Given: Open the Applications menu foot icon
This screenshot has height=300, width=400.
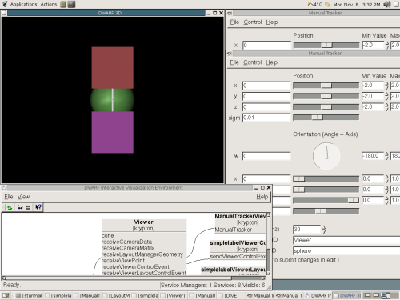Looking at the screenshot, I should coord(5,4).
